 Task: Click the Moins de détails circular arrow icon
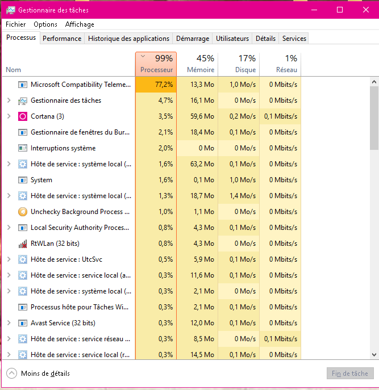pos(11,374)
